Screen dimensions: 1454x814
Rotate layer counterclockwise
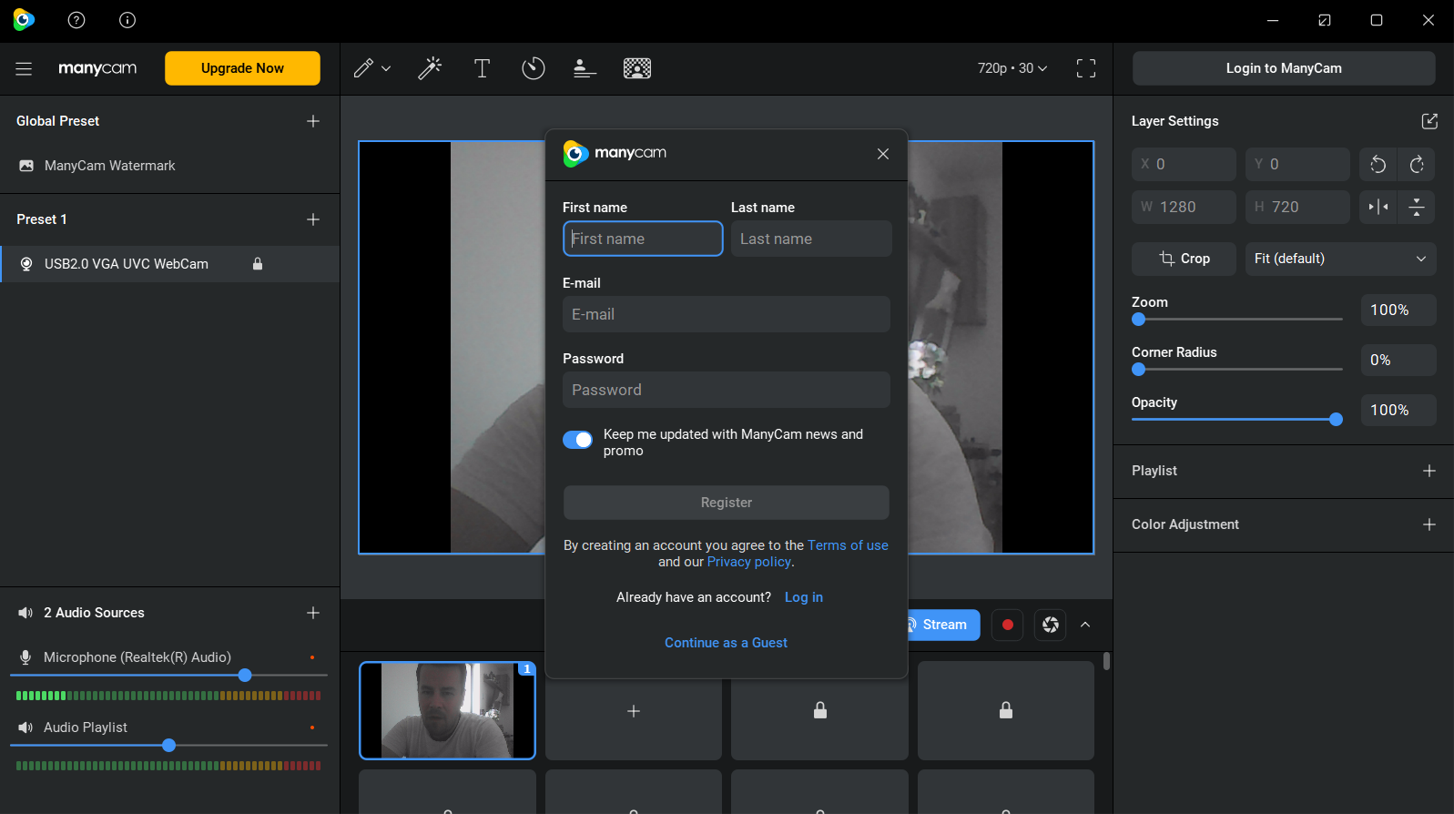coord(1378,164)
